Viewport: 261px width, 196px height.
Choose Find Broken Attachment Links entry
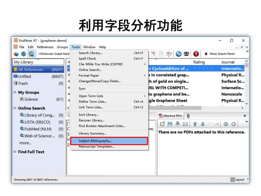click(109, 126)
